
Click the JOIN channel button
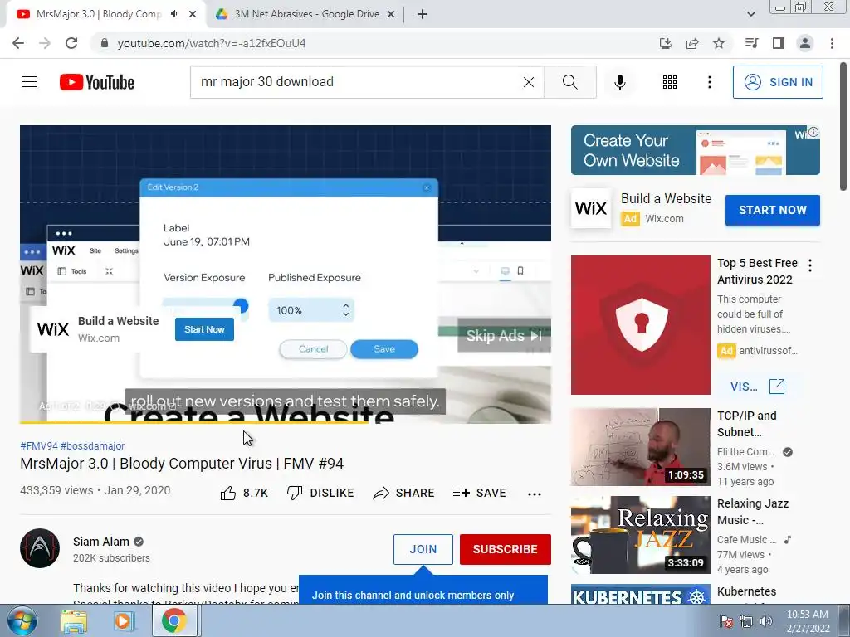coord(423,549)
